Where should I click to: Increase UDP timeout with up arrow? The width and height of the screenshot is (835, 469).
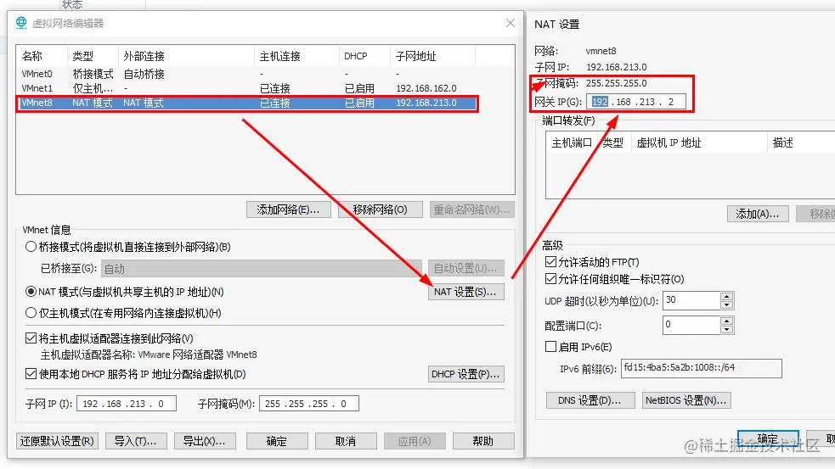pyautogui.click(x=727, y=297)
